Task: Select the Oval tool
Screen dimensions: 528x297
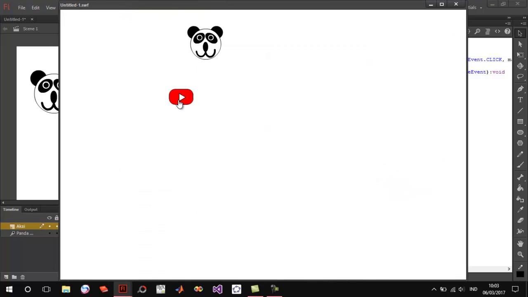Action: pyautogui.click(x=520, y=132)
